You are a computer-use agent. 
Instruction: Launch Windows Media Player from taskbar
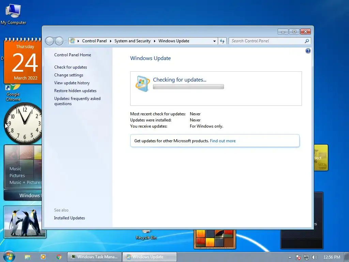point(43,257)
